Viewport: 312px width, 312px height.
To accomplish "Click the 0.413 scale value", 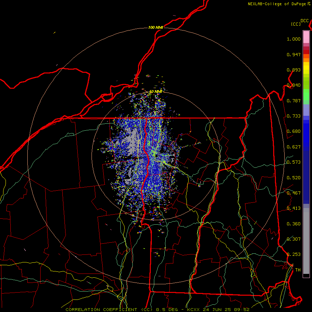I will [x=294, y=208].
